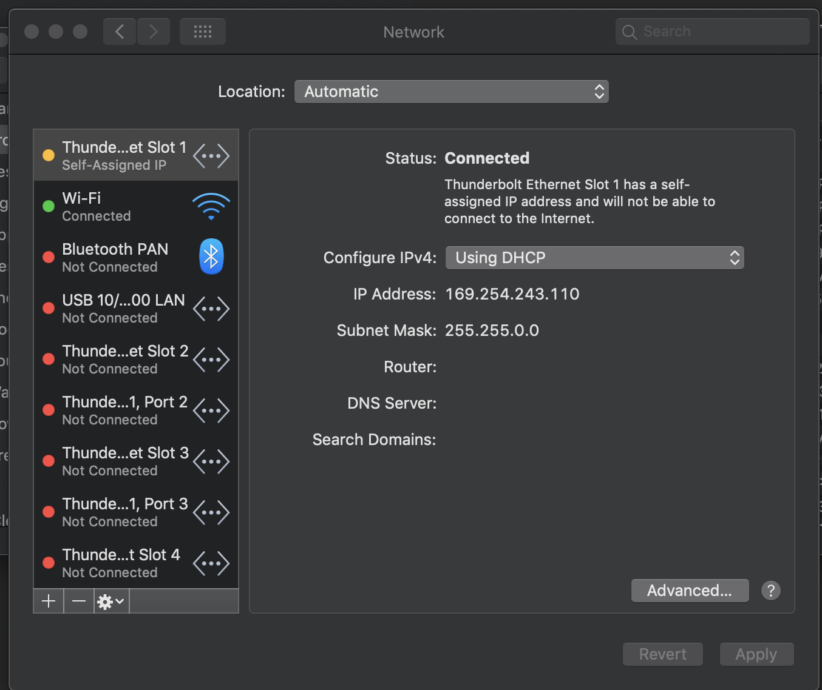Go back with the left arrow
Viewport: 822px width, 690px height.
pyautogui.click(x=120, y=32)
